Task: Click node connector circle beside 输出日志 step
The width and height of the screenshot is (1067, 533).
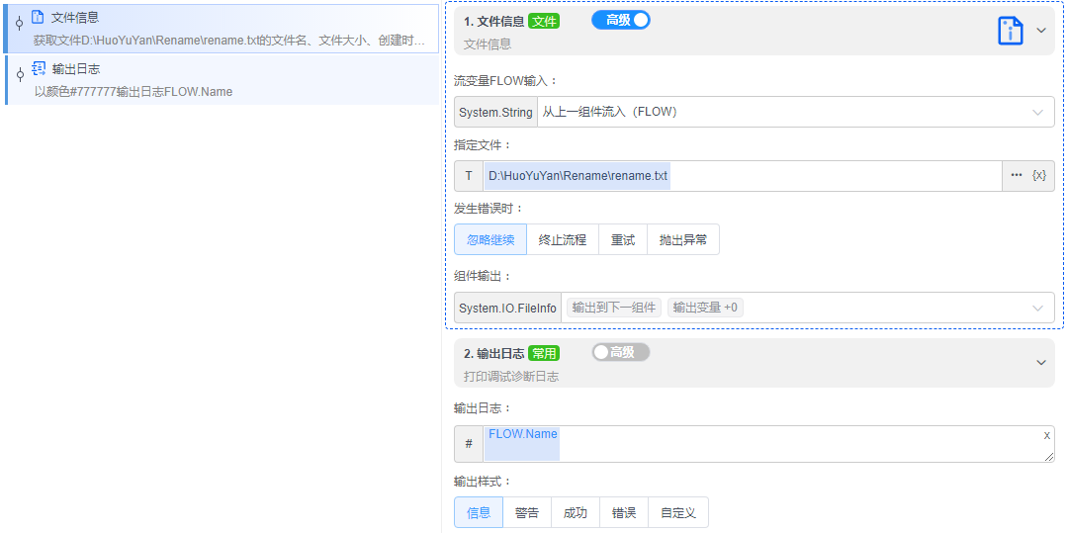Action: pyautogui.click(x=19, y=74)
